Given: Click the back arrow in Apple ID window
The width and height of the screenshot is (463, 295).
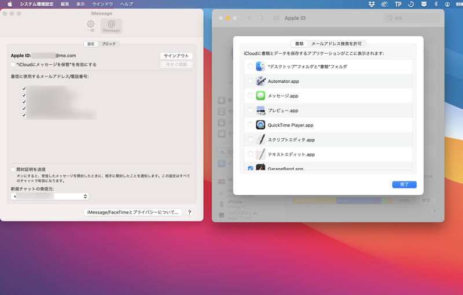Looking at the screenshot, I should pyautogui.click(x=249, y=18).
